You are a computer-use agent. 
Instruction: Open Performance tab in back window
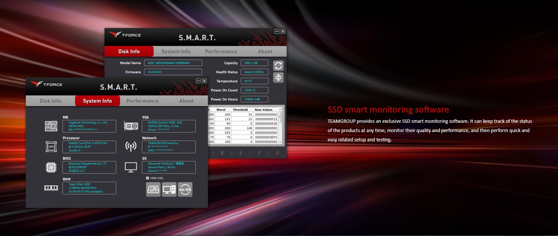(x=221, y=51)
